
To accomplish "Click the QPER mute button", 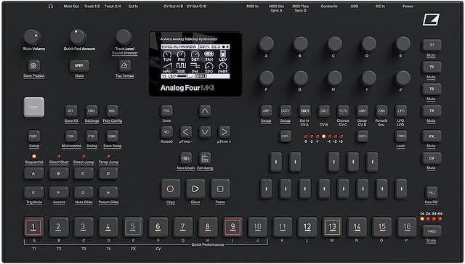I will tap(79, 66).
